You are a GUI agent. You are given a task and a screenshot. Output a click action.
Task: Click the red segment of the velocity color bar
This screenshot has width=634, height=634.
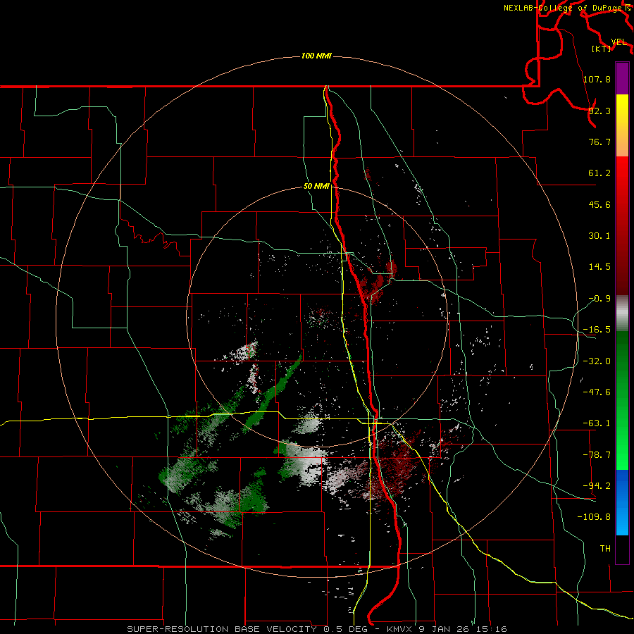coord(622,225)
